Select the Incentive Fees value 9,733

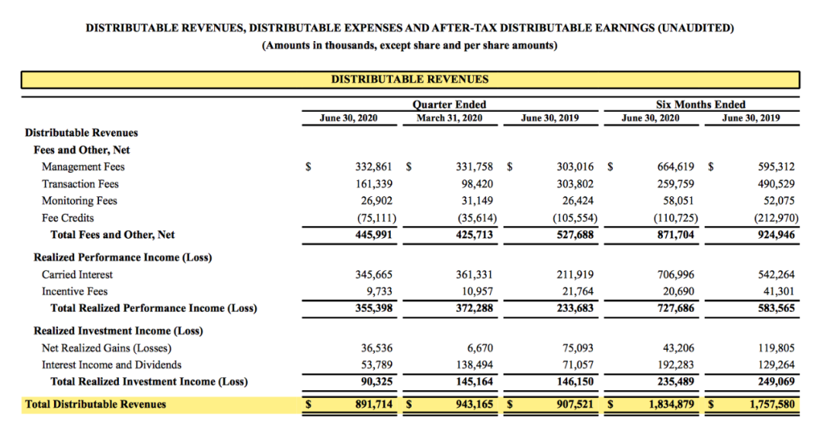click(x=379, y=291)
